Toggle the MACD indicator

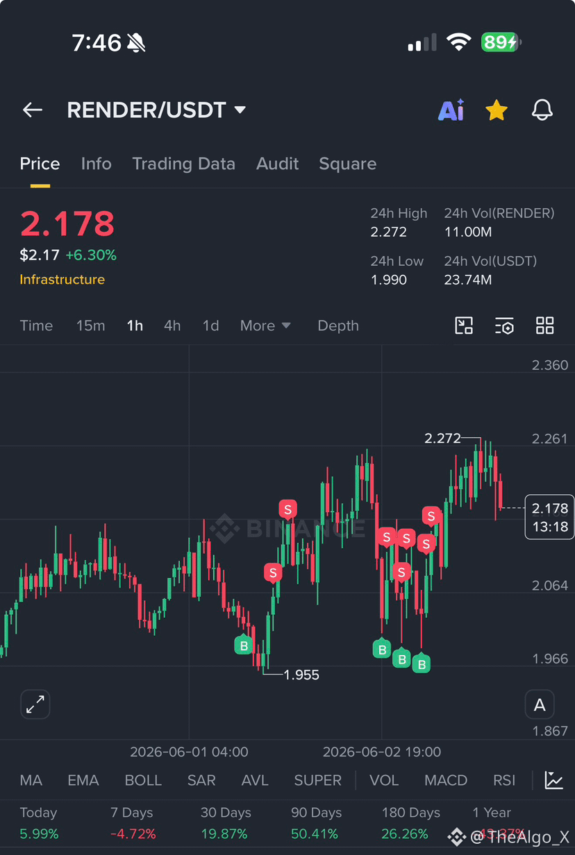click(446, 780)
